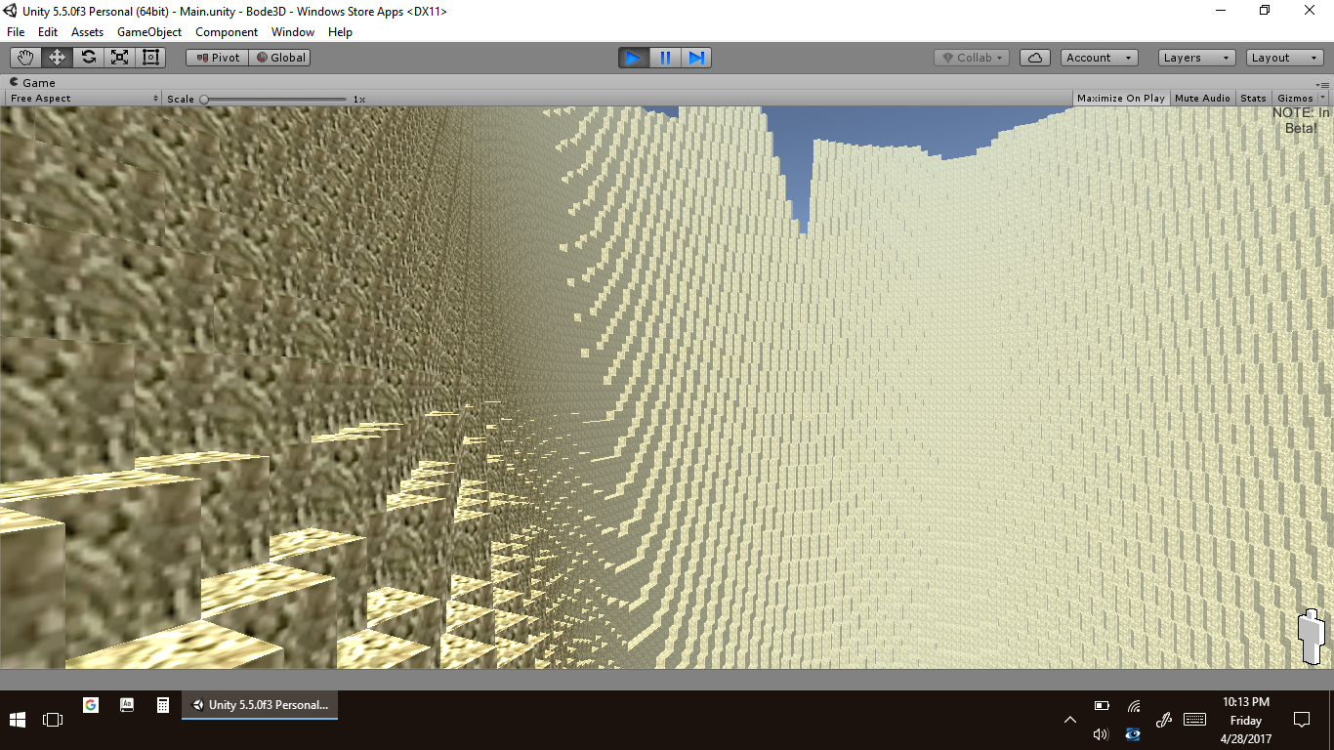1334x750 pixels.
Task: Advance one frame with Step button
Action: tap(696, 58)
